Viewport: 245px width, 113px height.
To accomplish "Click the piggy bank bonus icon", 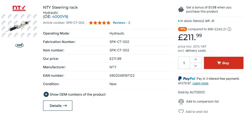I will 181,9.
